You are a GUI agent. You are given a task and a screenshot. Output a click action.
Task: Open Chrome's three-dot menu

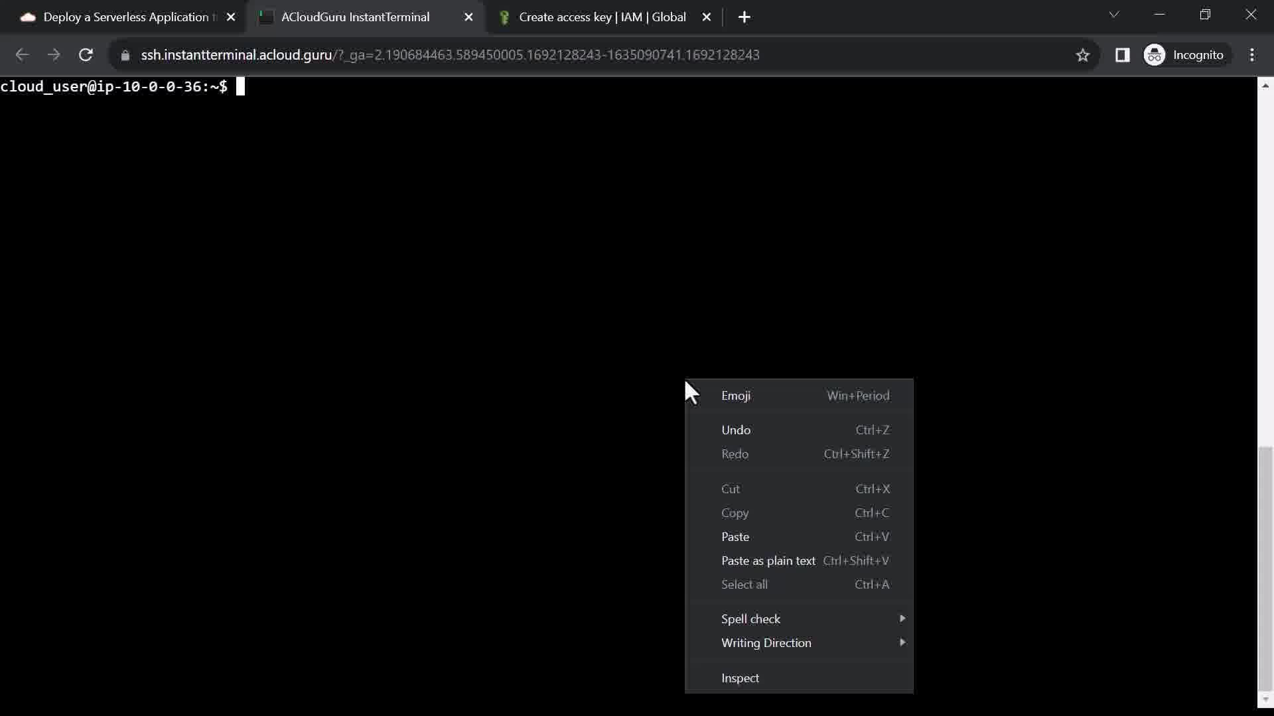pyautogui.click(x=1252, y=55)
